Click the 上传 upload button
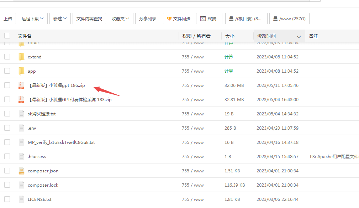 click(8, 18)
